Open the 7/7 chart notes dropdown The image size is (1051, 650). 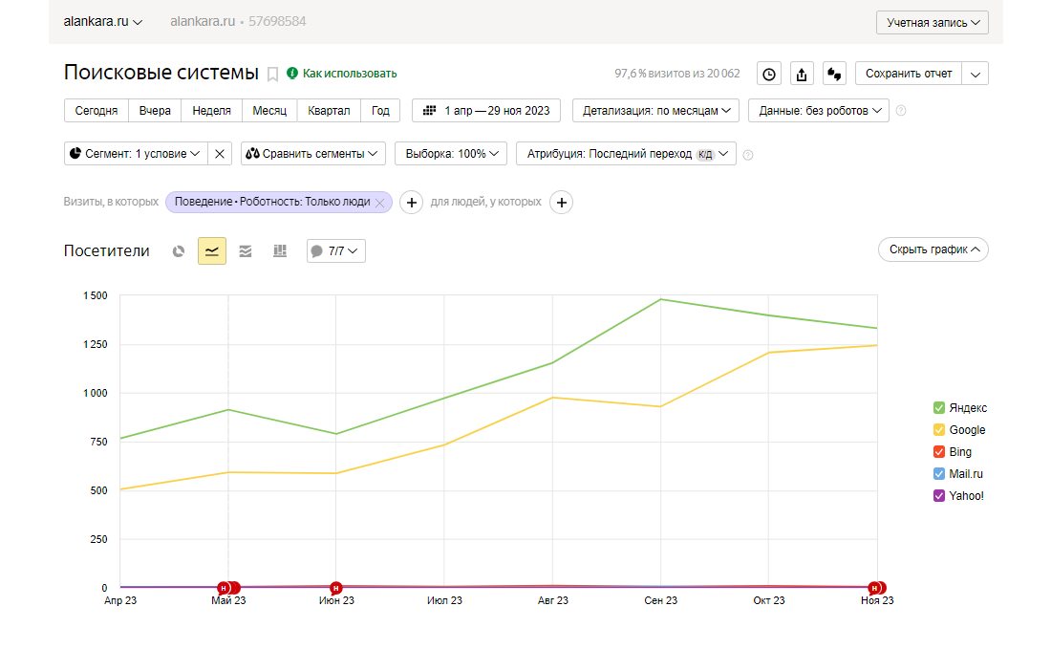pyautogui.click(x=335, y=250)
